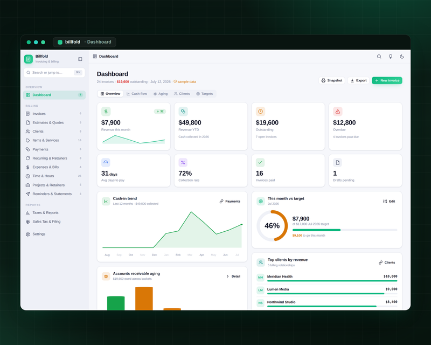Click the checkmark icon on Invoices paid card
Image resolution: width=431 pixels, height=345 pixels.
point(260,162)
